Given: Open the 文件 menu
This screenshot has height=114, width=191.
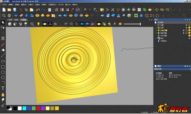Looking at the screenshot, I should (4, 5).
